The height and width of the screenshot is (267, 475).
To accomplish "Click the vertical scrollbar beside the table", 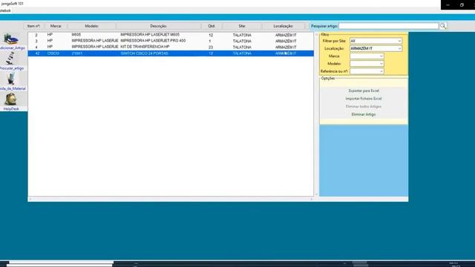I will [x=317, y=114].
